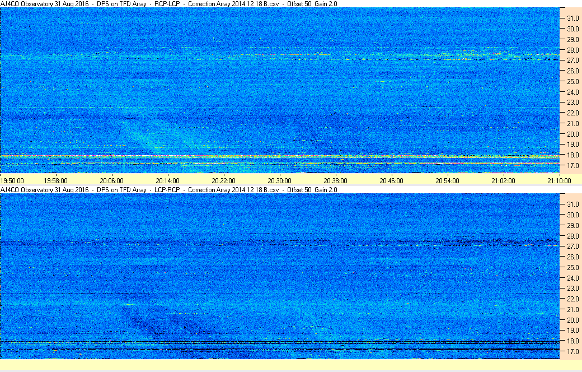Click the 19.0 frequency label on LCP-RCP chart
Viewport: 582px width, 372px height.
tap(572, 331)
